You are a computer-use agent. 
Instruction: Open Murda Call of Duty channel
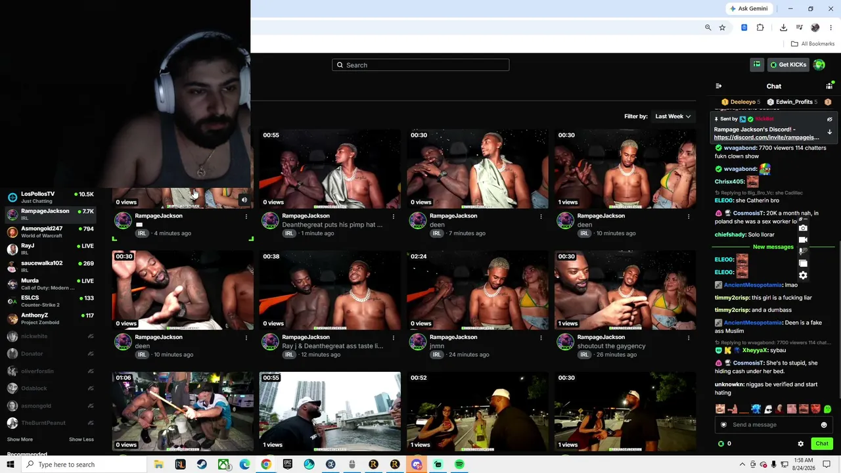coord(51,284)
